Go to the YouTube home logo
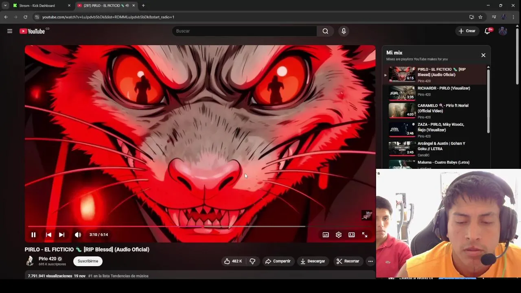 [32, 31]
